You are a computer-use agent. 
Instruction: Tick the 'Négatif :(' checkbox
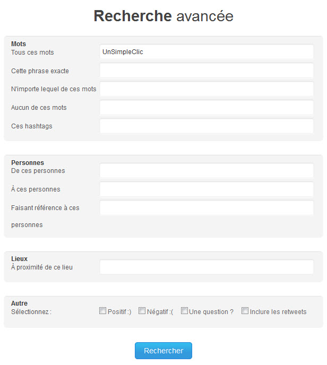(x=142, y=311)
